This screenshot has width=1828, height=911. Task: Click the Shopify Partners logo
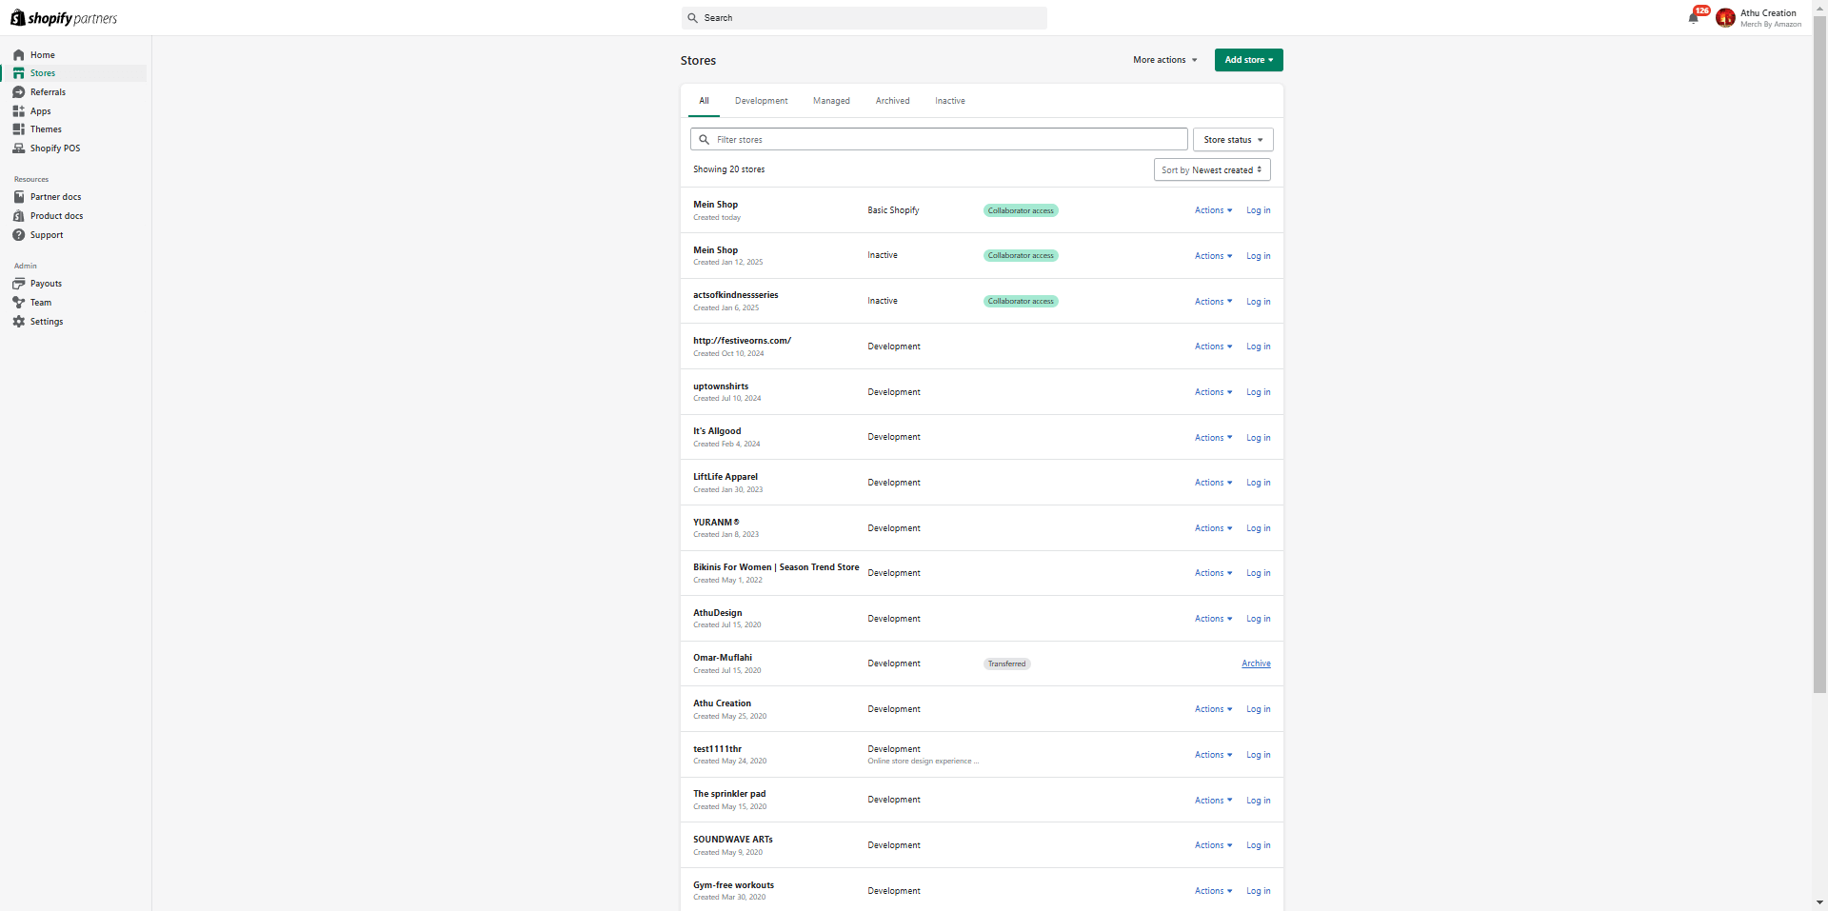click(x=62, y=17)
